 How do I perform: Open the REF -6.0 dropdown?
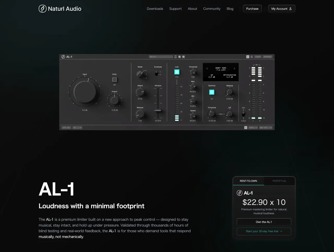pos(266,128)
